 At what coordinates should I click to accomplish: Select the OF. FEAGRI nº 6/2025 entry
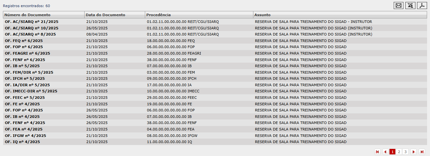pos(28,53)
